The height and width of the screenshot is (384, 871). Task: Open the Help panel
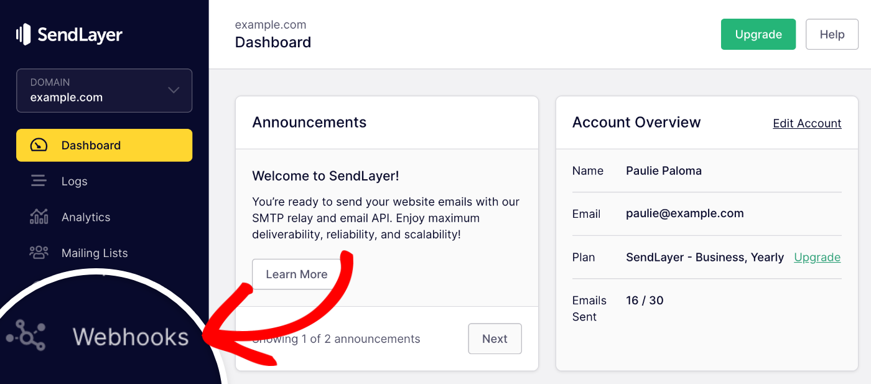832,34
